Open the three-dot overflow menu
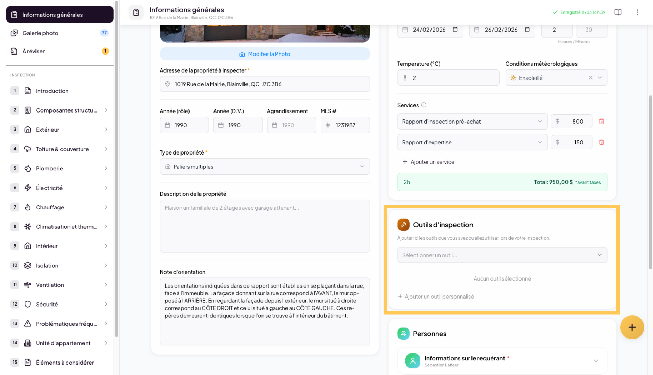The image size is (653, 375). coord(637,12)
